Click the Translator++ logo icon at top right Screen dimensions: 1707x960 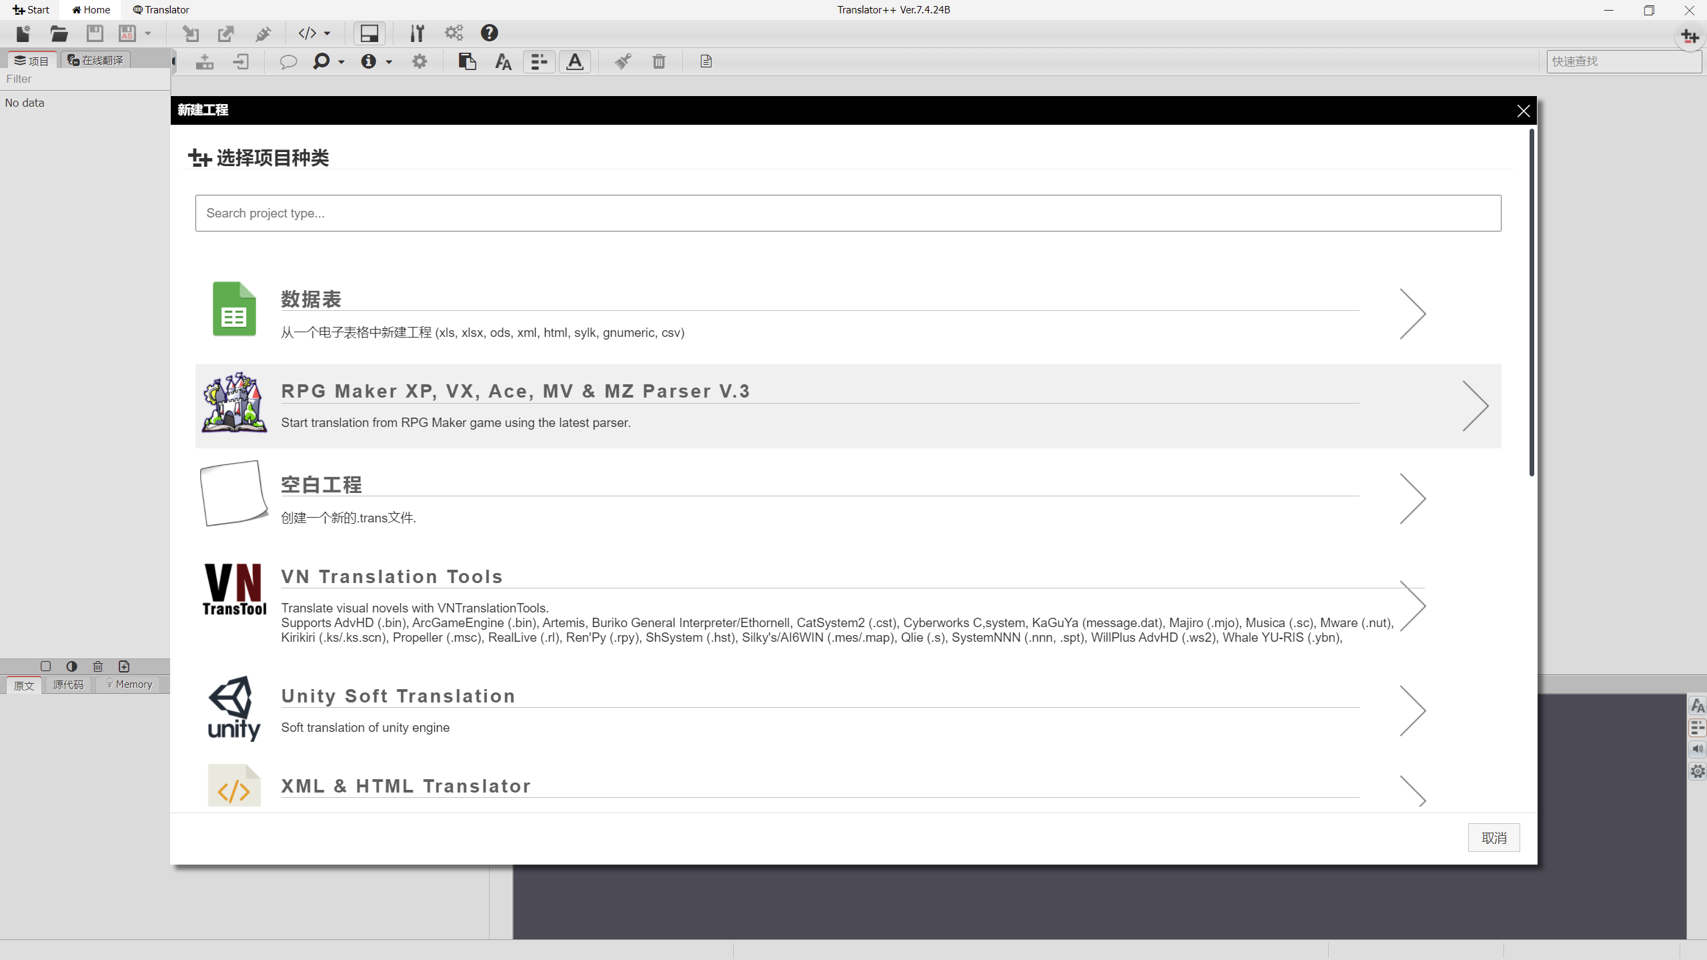[x=1690, y=36]
